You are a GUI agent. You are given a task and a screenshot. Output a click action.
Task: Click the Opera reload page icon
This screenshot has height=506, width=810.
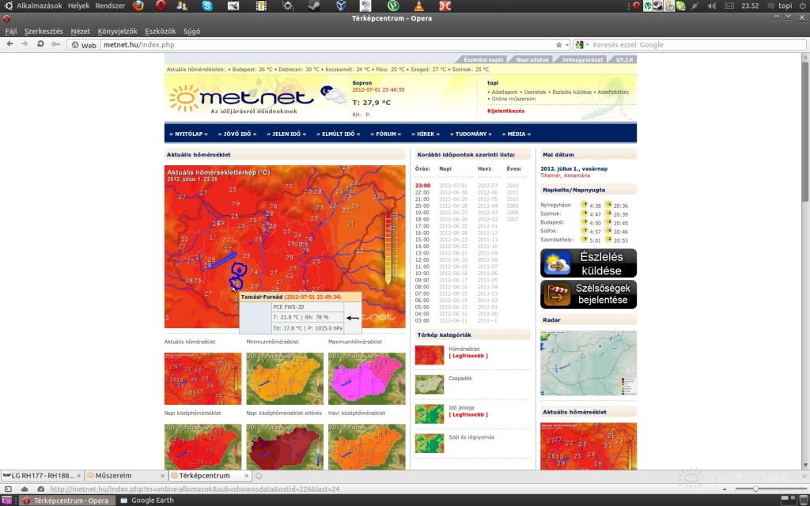pos(39,45)
